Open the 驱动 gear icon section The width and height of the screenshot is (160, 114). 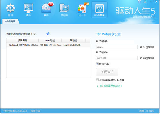click(10, 10)
